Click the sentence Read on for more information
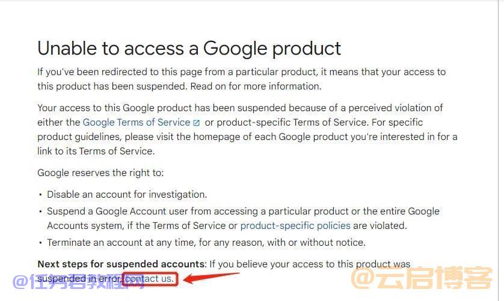This screenshot has height=301, width=504. [256, 87]
